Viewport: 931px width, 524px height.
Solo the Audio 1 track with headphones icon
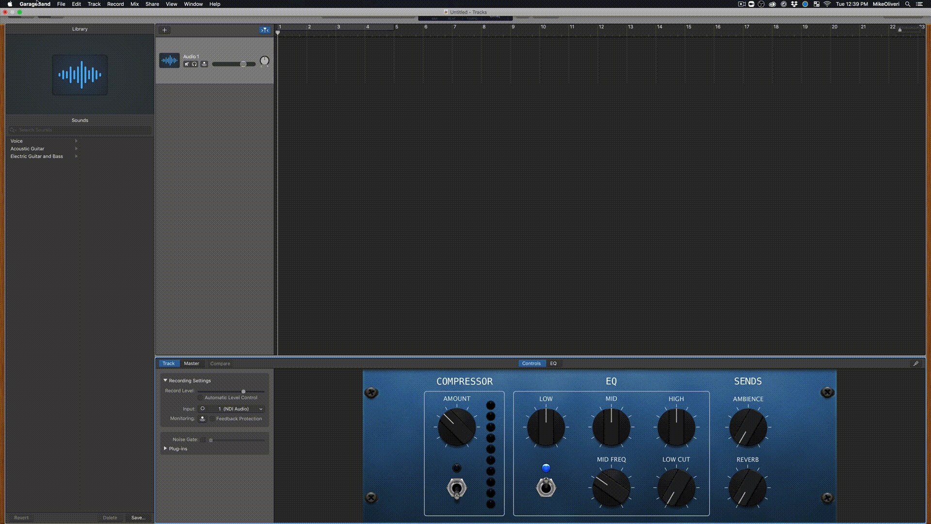tap(195, 64)
